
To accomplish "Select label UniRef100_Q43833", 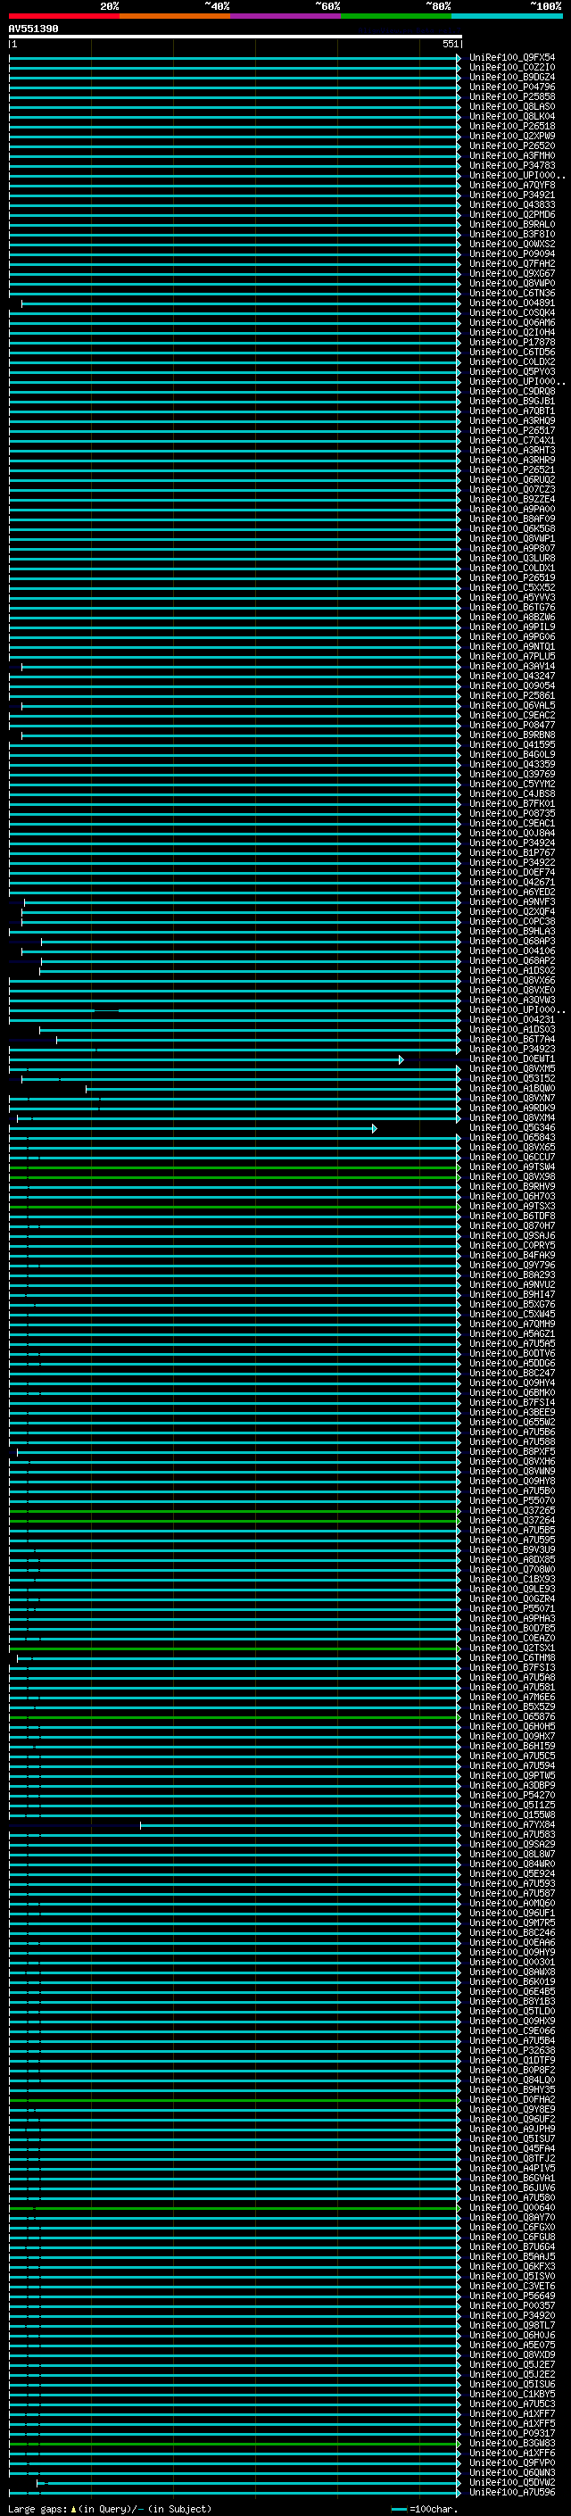I will 511,204.
